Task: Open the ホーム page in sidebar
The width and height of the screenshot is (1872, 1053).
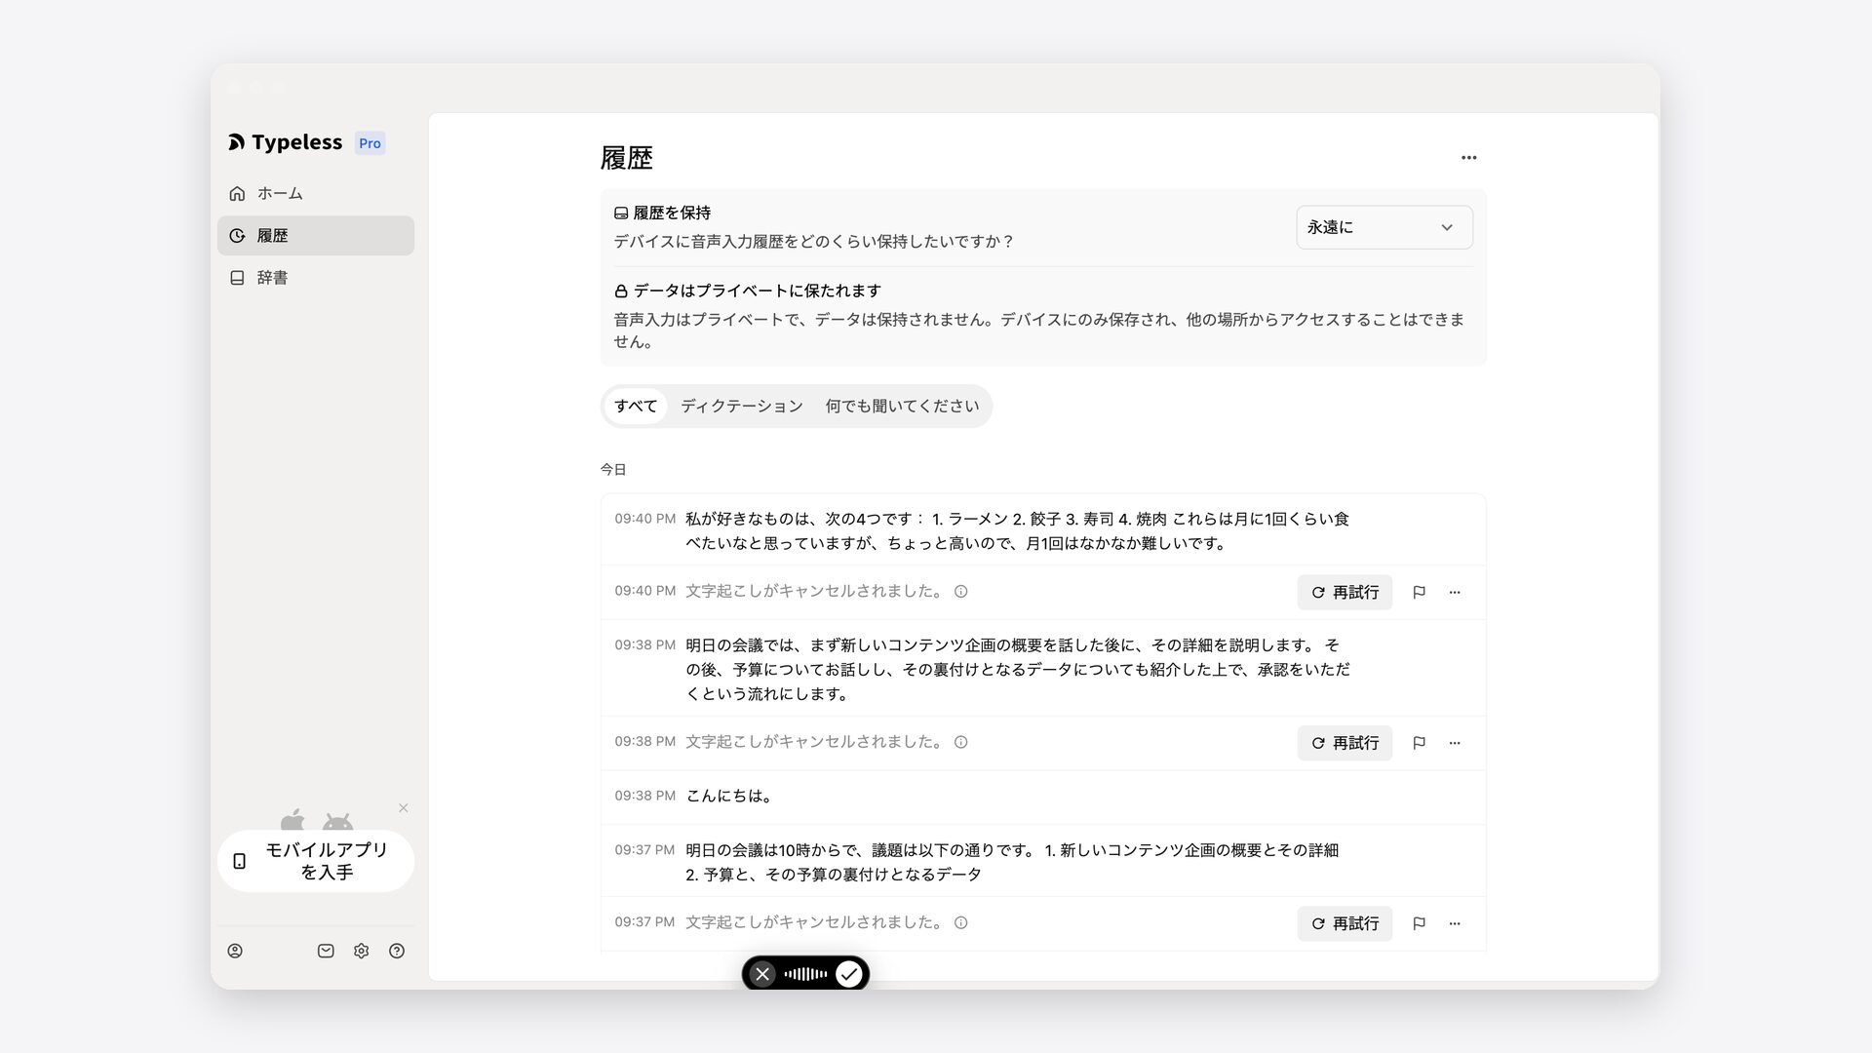Action: (x=315, y=193)
